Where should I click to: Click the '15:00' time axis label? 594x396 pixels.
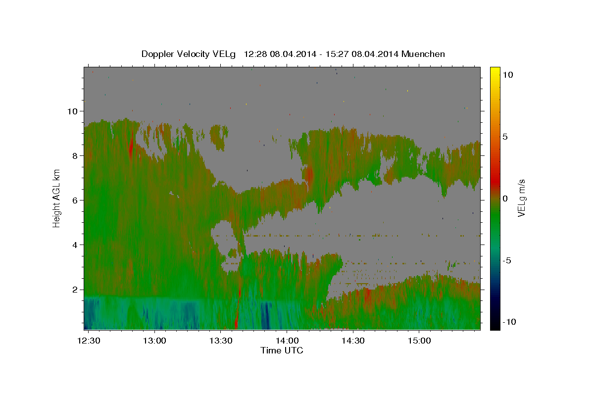pyautogui.click(x=419, y=341)
